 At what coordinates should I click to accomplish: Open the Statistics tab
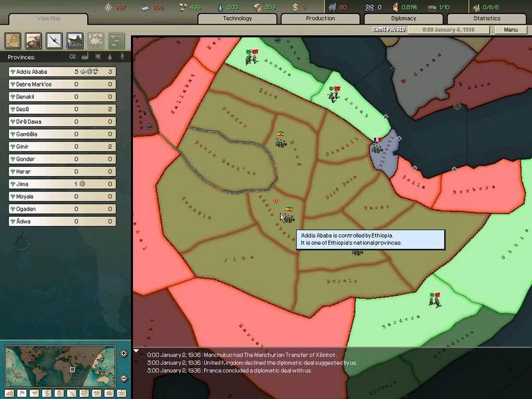(486, 19)
